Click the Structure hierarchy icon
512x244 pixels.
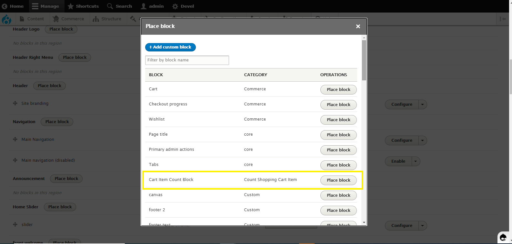[96, 19]
